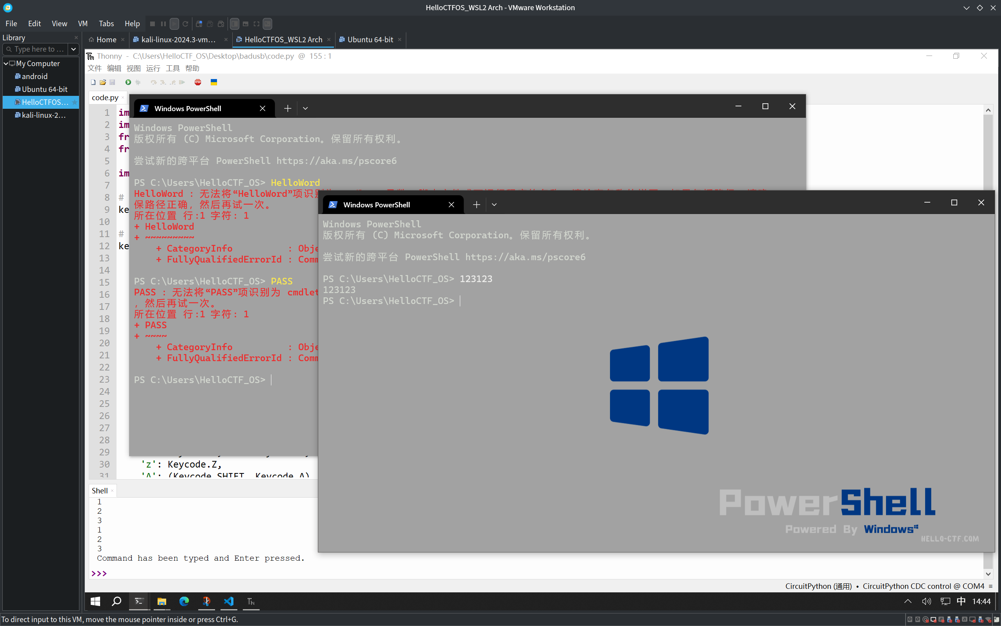This screenshot has height=626, width=1001.
Task: Click the guest network tray icon
Action: 945,601
